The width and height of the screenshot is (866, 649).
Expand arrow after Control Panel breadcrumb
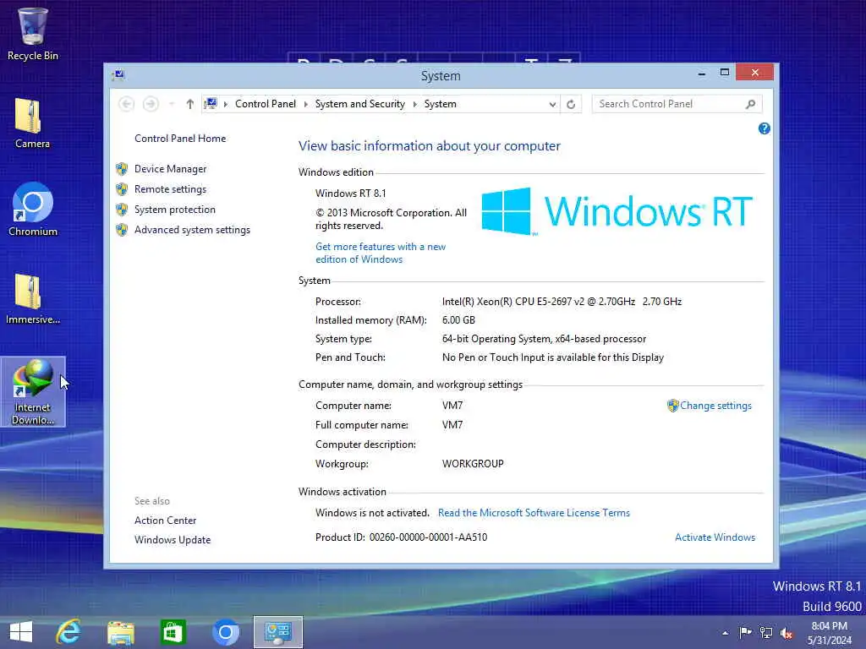(305, 104)
